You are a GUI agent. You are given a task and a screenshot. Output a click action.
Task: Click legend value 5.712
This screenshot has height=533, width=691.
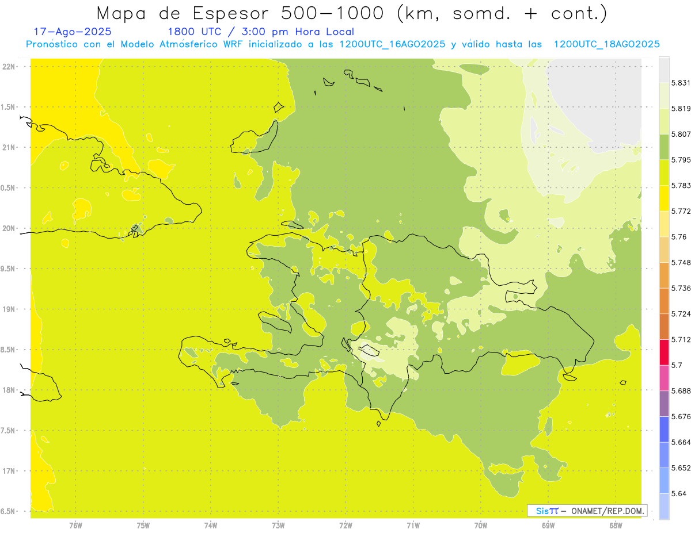coord(681,339)
